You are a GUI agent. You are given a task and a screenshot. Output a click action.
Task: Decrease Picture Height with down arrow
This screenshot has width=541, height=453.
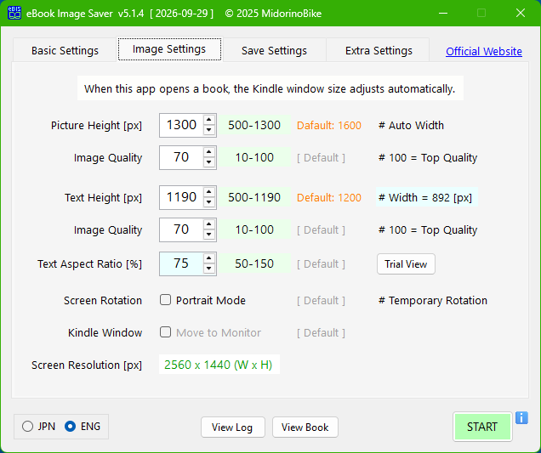209,130
